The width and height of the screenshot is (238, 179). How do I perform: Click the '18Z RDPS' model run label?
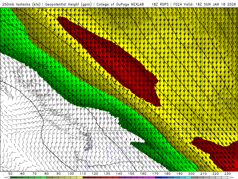160,4
